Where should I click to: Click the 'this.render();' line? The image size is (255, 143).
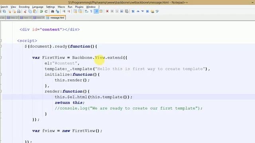point(72,80)
